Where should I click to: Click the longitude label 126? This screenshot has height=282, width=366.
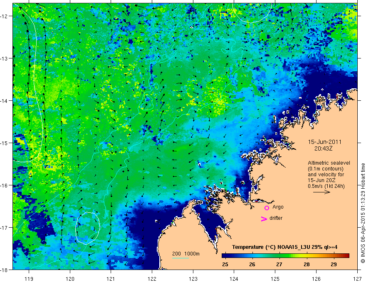point(316,279)
